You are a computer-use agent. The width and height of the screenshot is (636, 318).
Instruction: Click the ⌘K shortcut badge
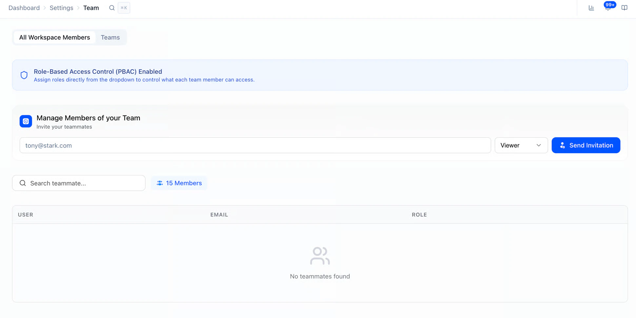point(124,8)
